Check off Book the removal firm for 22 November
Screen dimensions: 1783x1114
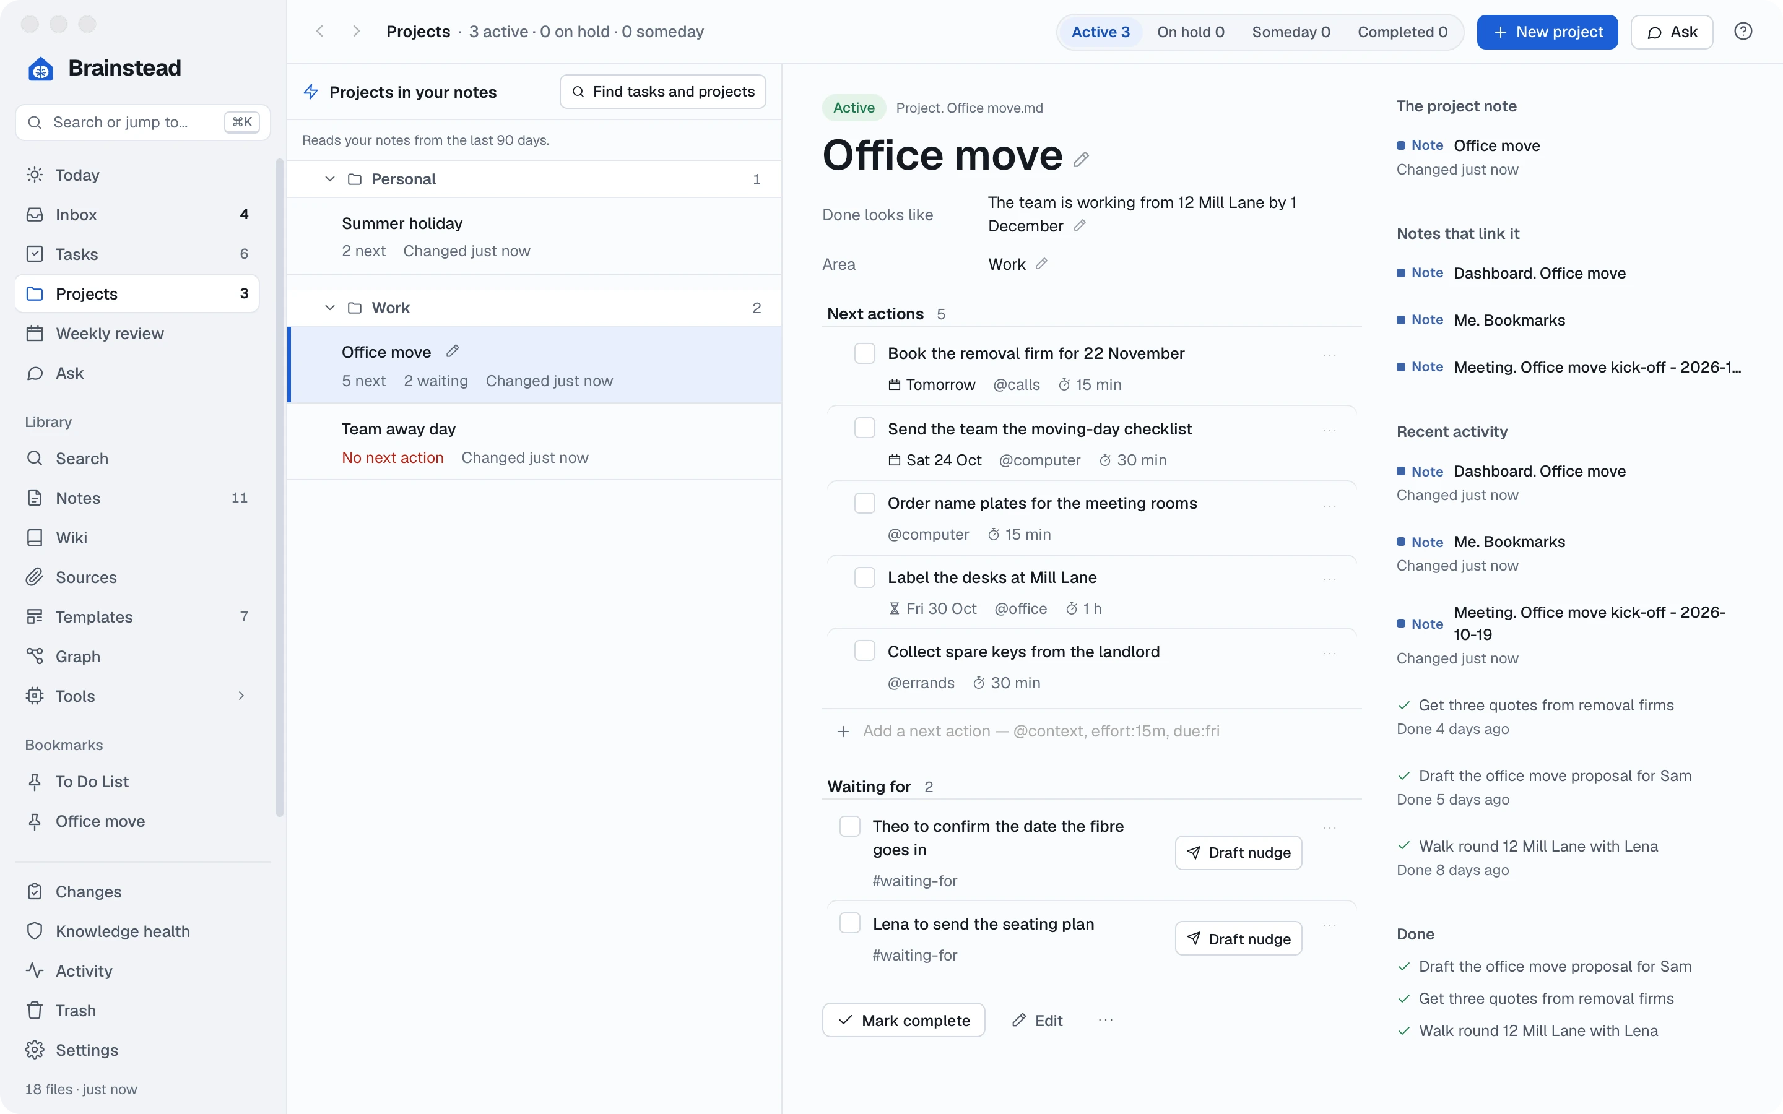864,353
